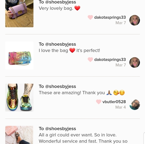
Task: Open the holographic sneakers thumbnail
Action: point(19,98)
